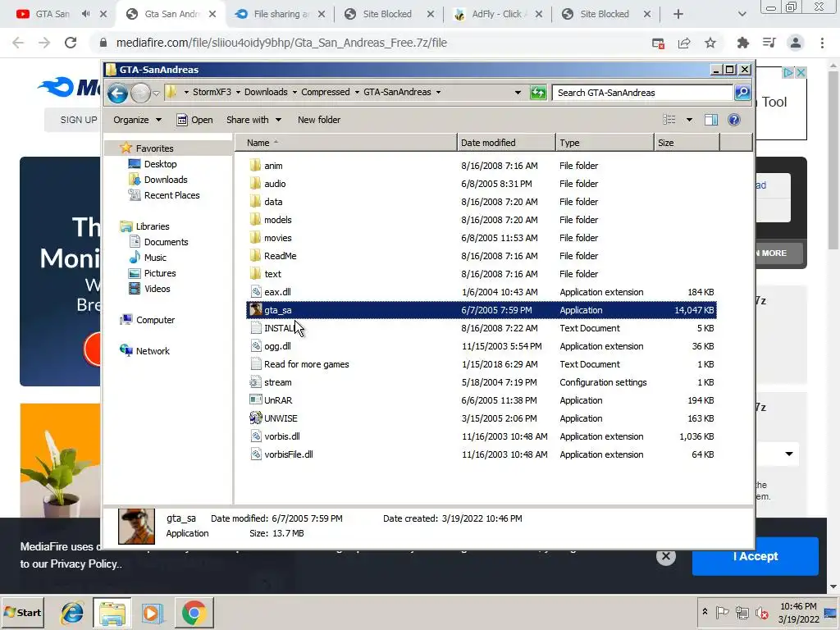Switch to the first Site Blocked tab

[387, 14]
